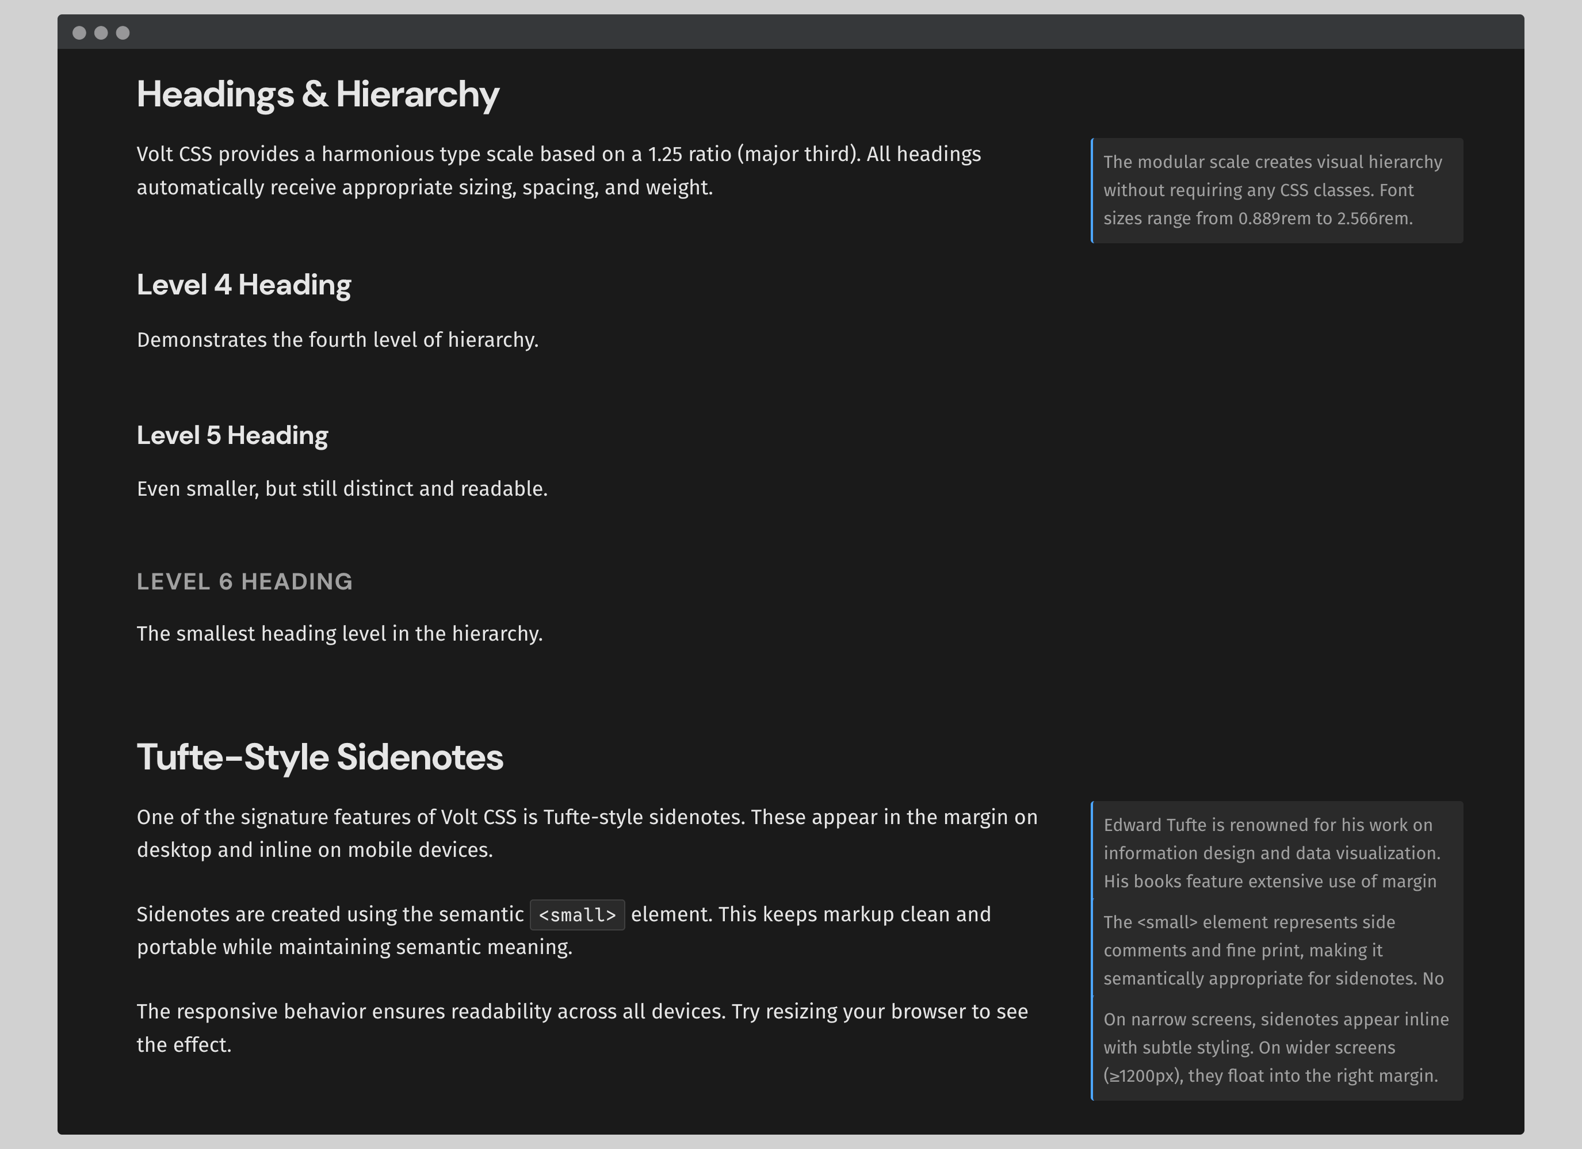This screenshot has width=1582, height=1149.
Task: Click the smallest heading level sentence
Action: (x=339, y=634)
